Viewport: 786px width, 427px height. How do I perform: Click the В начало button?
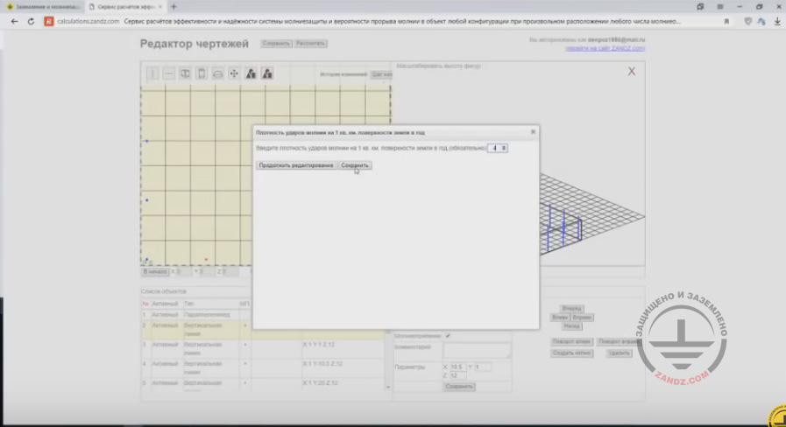tap(155, 271)
